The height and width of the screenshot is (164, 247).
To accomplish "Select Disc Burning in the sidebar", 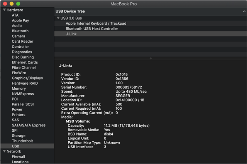I will (23, 57).
